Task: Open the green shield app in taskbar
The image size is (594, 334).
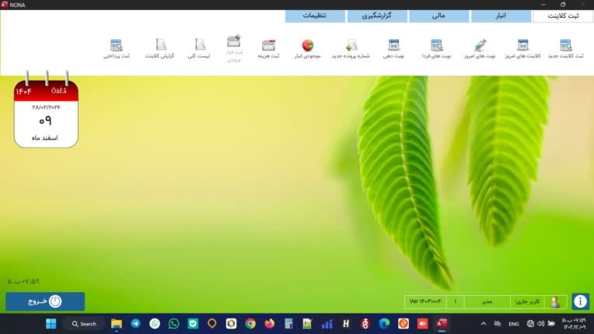Action: (x=193, y=324)
